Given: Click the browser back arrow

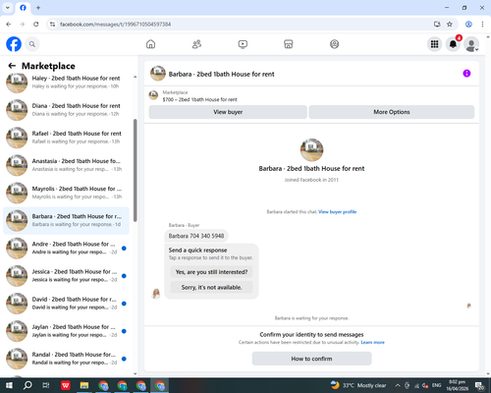Looking at the screenshot, I should coord(9,25).
